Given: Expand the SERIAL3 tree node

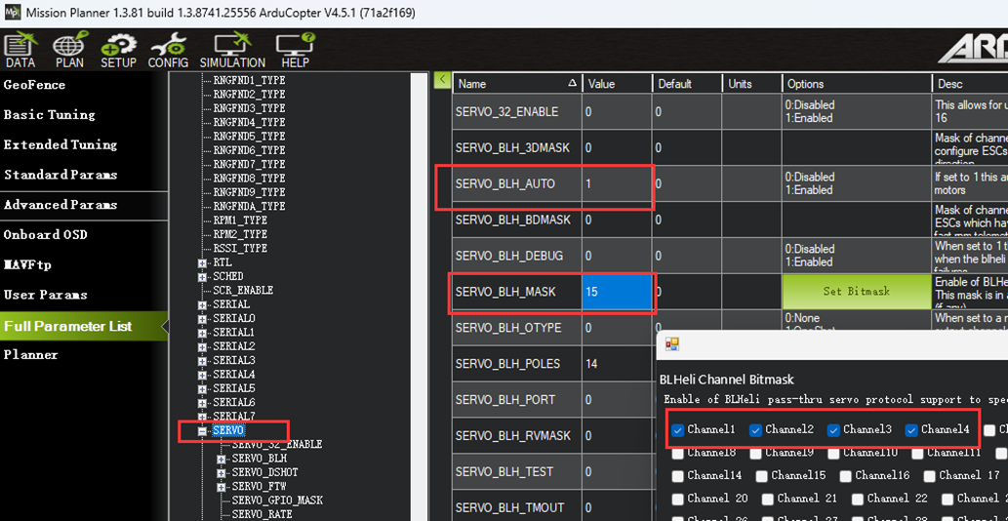Looking at the screenshot, I should 203,360.
